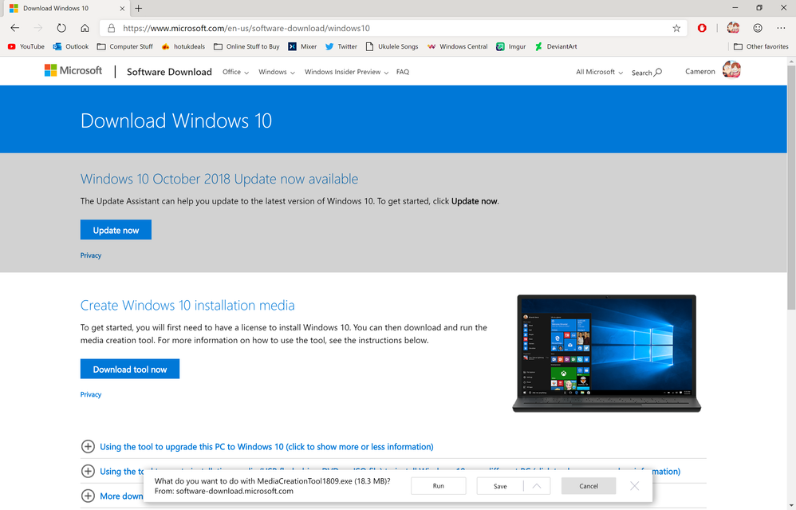Open the site Search
This screenshot has height=510, width=796.
tap(647, 73)
